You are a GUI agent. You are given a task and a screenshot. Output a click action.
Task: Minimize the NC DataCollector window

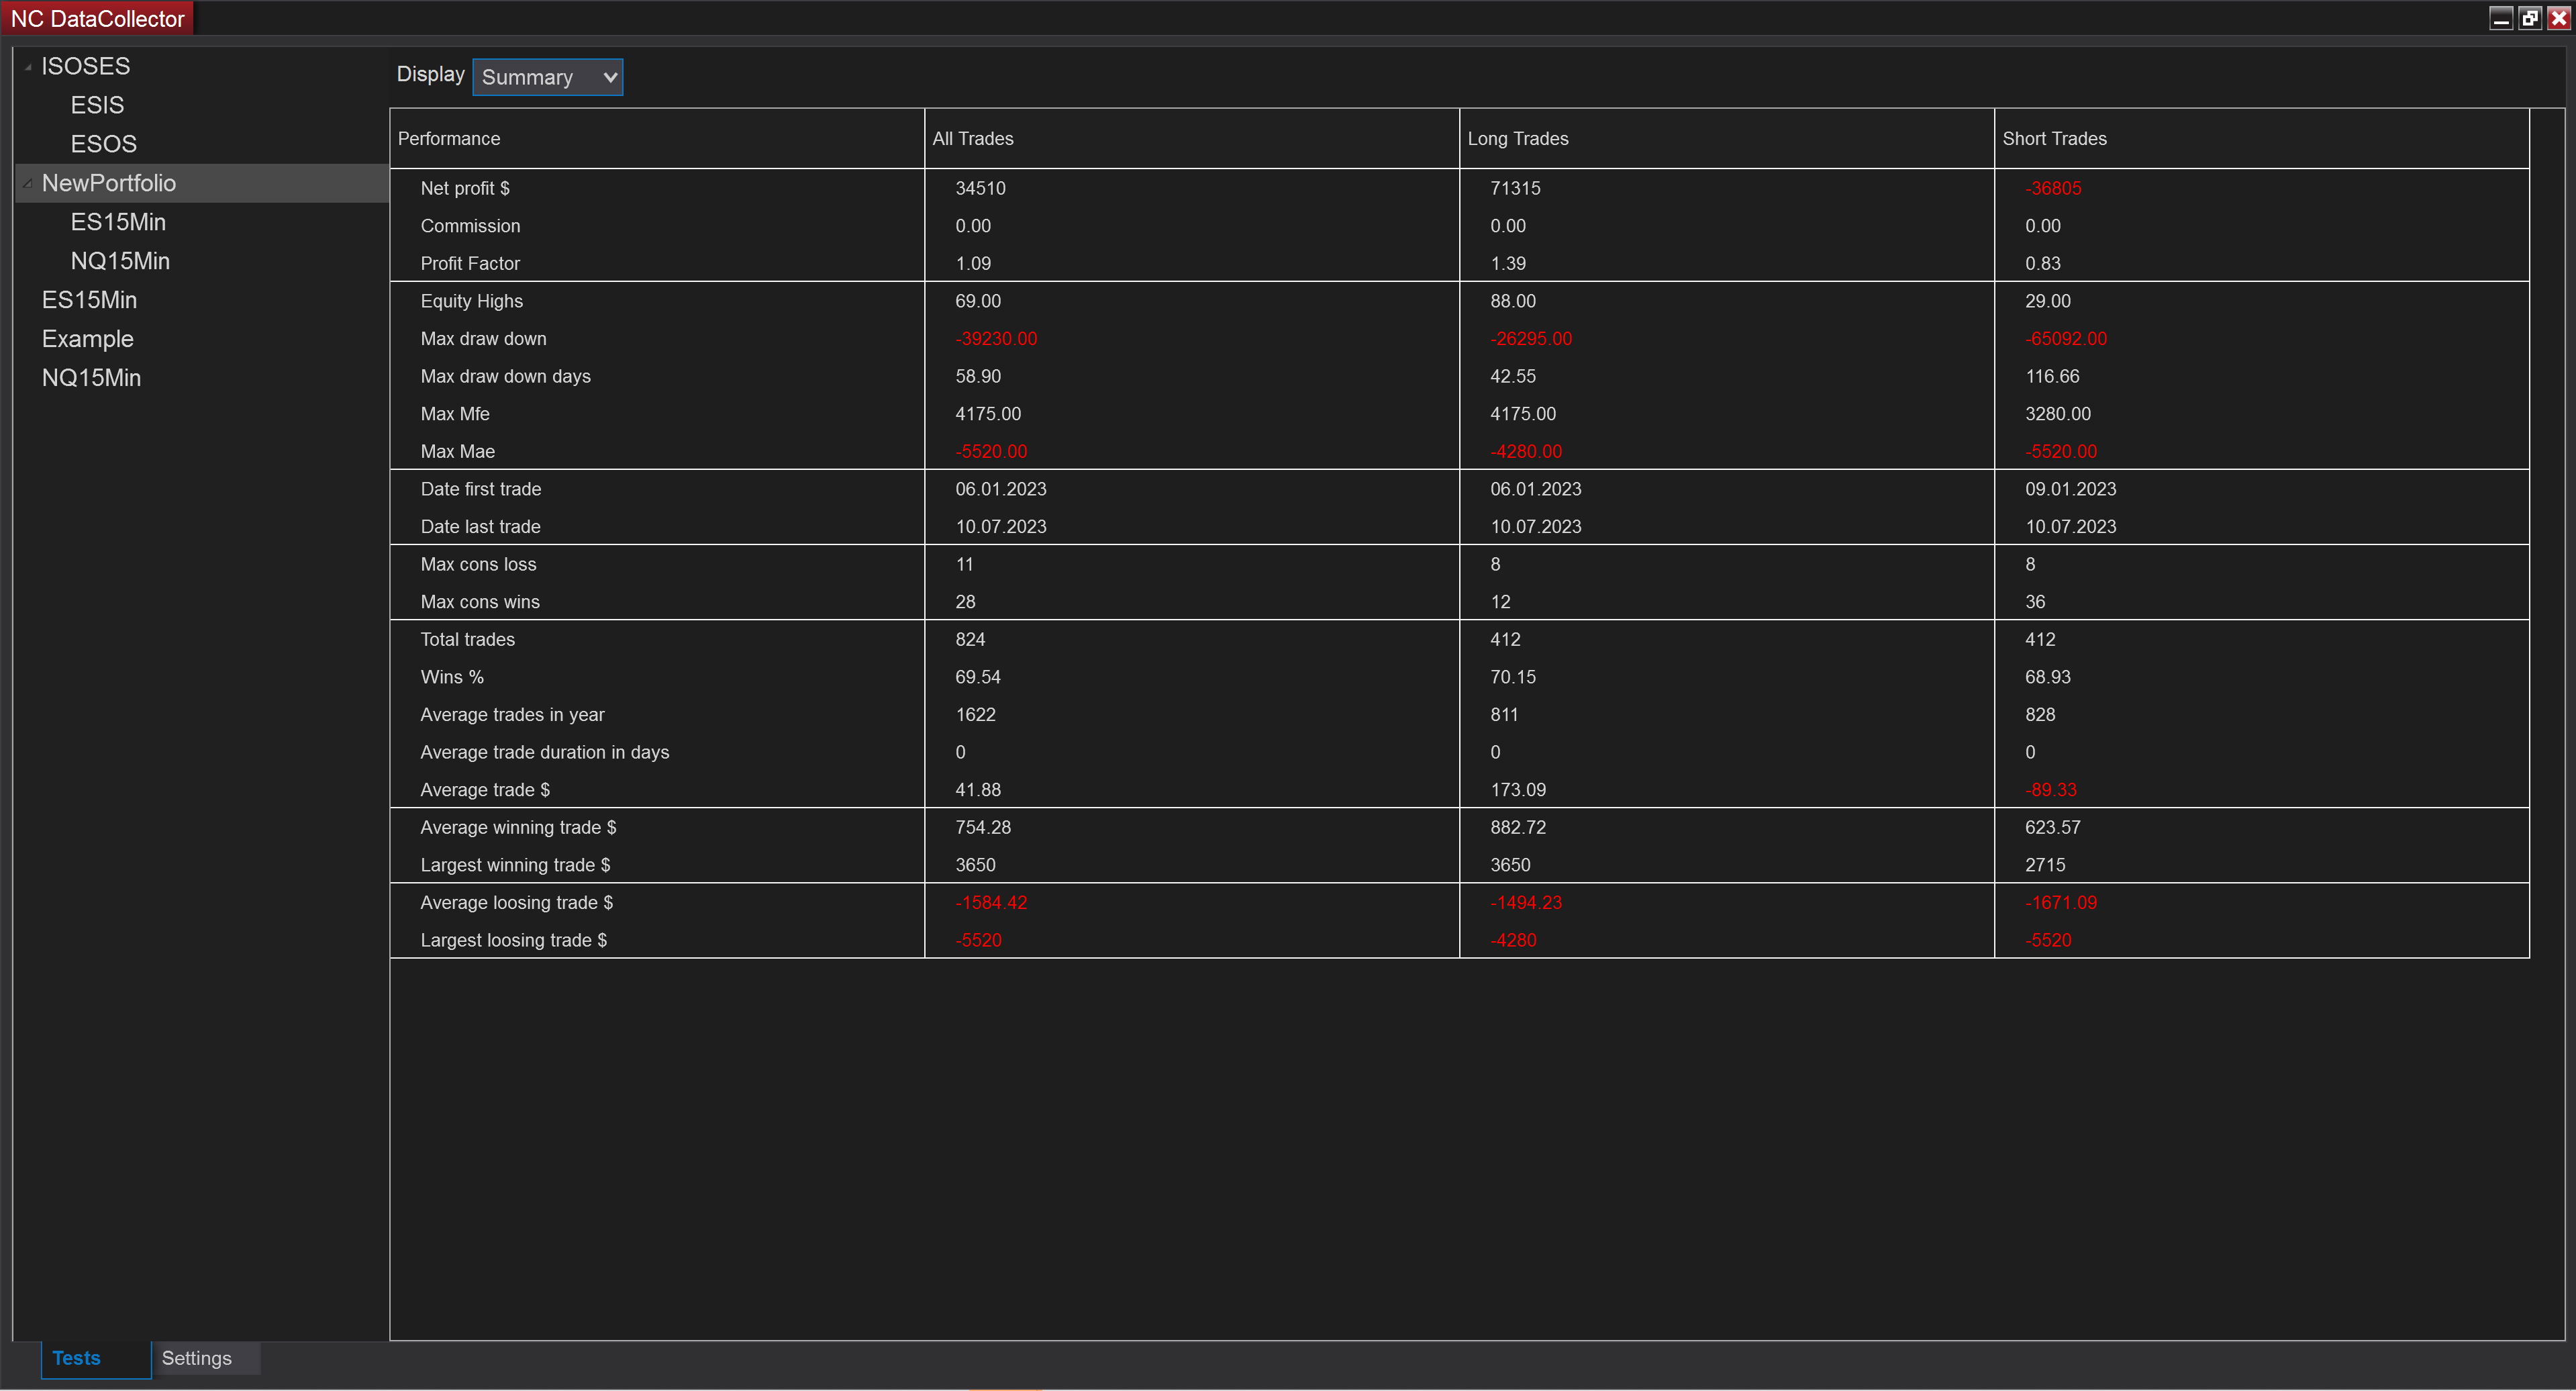pos(2501,17)
